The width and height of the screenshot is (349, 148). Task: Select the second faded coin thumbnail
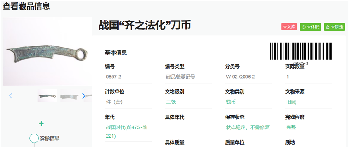pyautogui.click(x=70, y=96)
